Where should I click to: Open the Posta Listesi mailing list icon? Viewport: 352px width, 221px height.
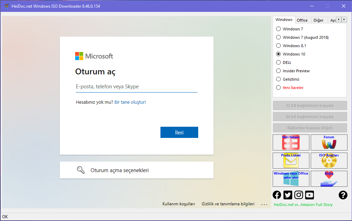(x=291, y=161)
